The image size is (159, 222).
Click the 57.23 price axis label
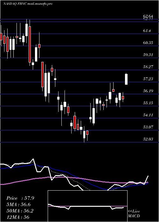[x=148, y=79]
